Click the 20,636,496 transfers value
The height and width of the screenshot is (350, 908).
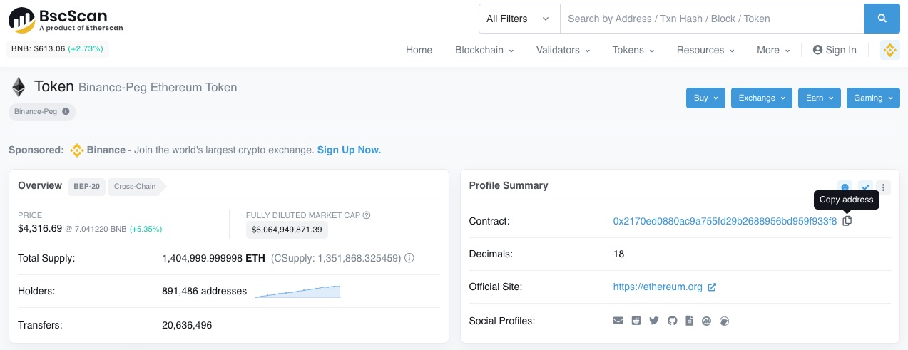tap(187, 325)
